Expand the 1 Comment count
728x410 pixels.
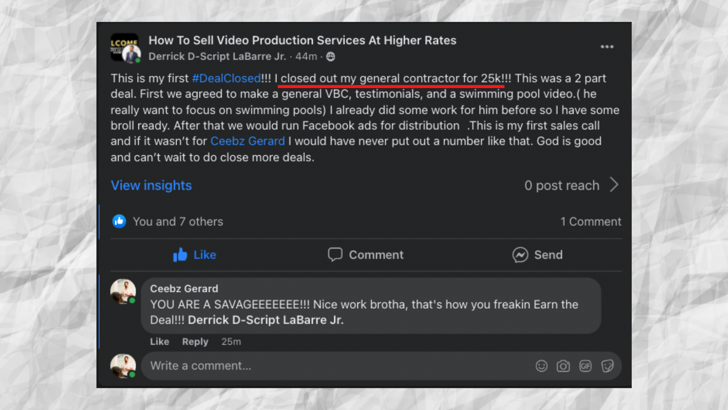tap(591, 221)
